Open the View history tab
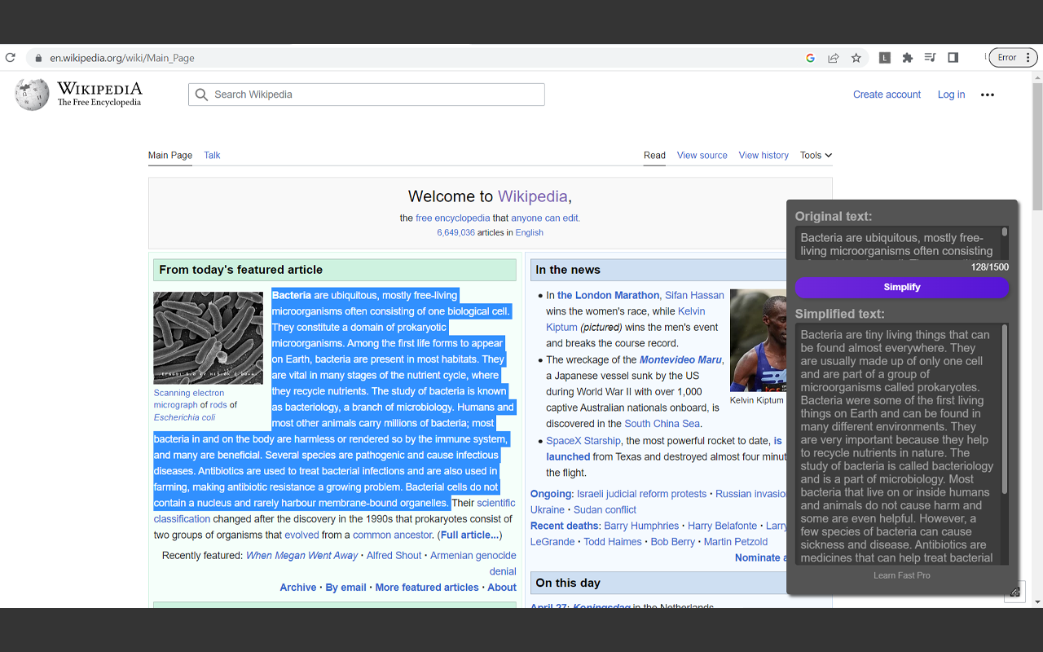 764,155
